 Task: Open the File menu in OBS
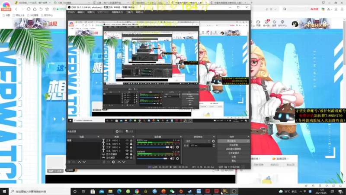(x=71, y=12)
